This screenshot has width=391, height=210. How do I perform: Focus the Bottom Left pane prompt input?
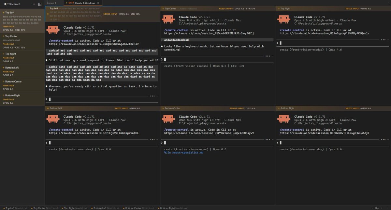tap(102, 142)
